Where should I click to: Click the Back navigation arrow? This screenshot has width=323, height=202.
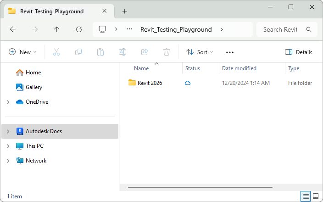click(x=13, y=29)
